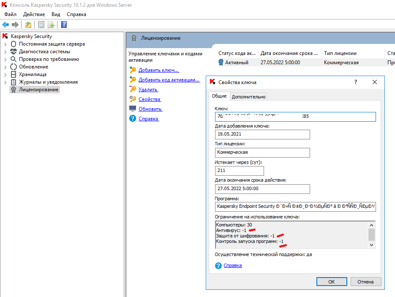Open the 'Справка' menu in menu bar

(76, 14)
